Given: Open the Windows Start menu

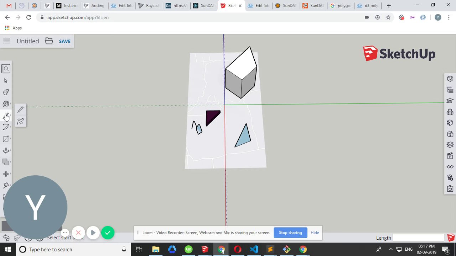Looking at the screenshot, I should [8, 250].
